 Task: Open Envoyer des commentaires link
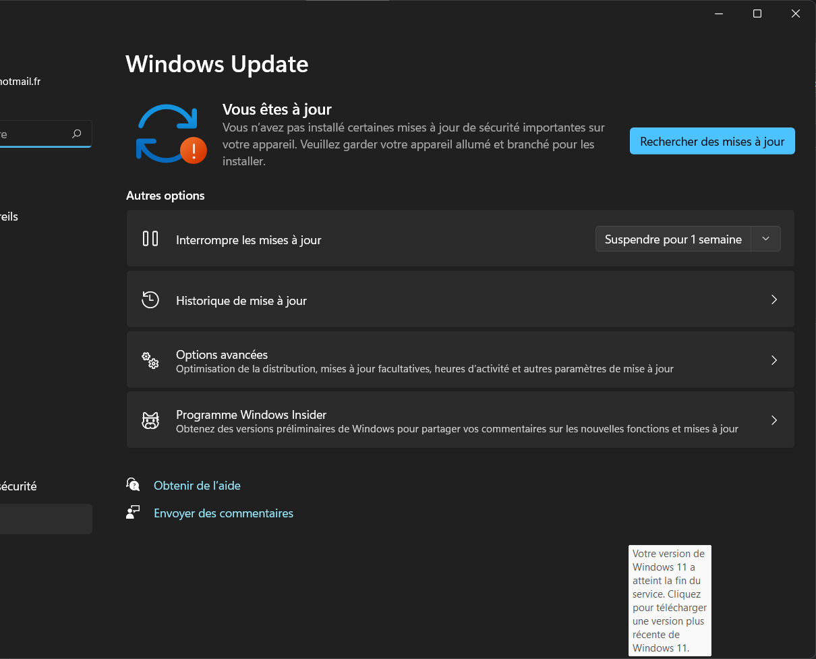pos(223,513)
